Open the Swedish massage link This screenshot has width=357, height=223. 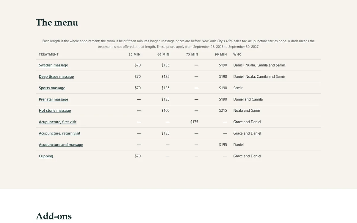53,65
